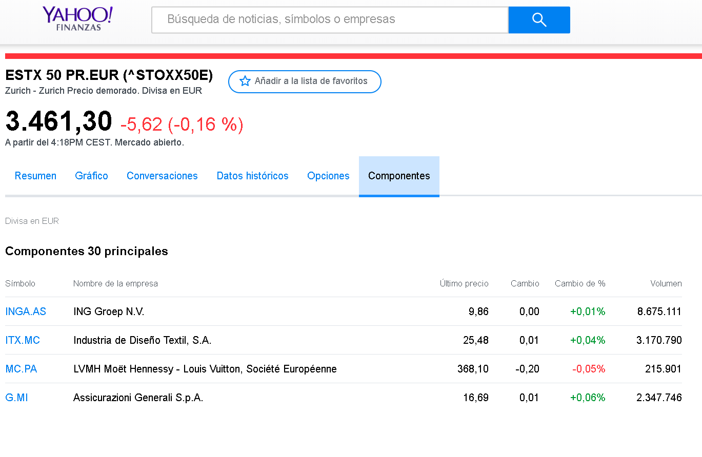Click the Inditex volume 3.170.790
The width and height of the screenshot is (702, 457).
[x=659, y=340]
